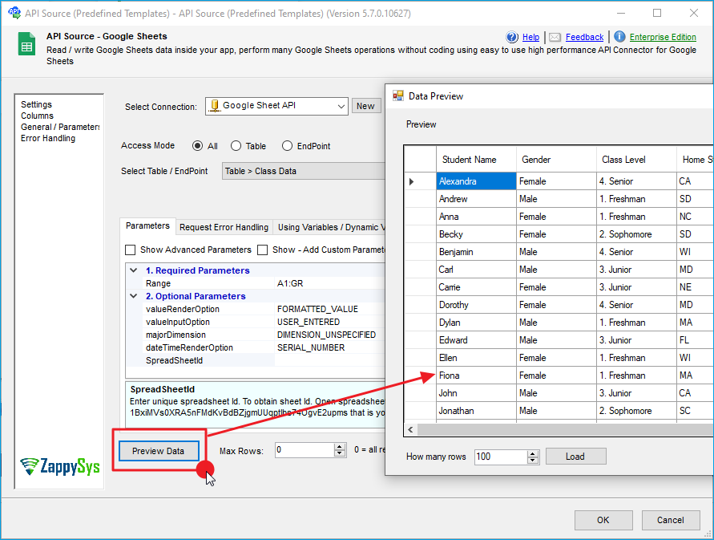Select the All access mode radio button
714x540 pixels.
click(198, 146)
